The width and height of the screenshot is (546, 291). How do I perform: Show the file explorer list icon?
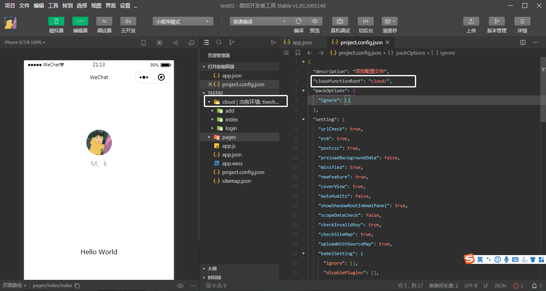[x=206, y=42]
